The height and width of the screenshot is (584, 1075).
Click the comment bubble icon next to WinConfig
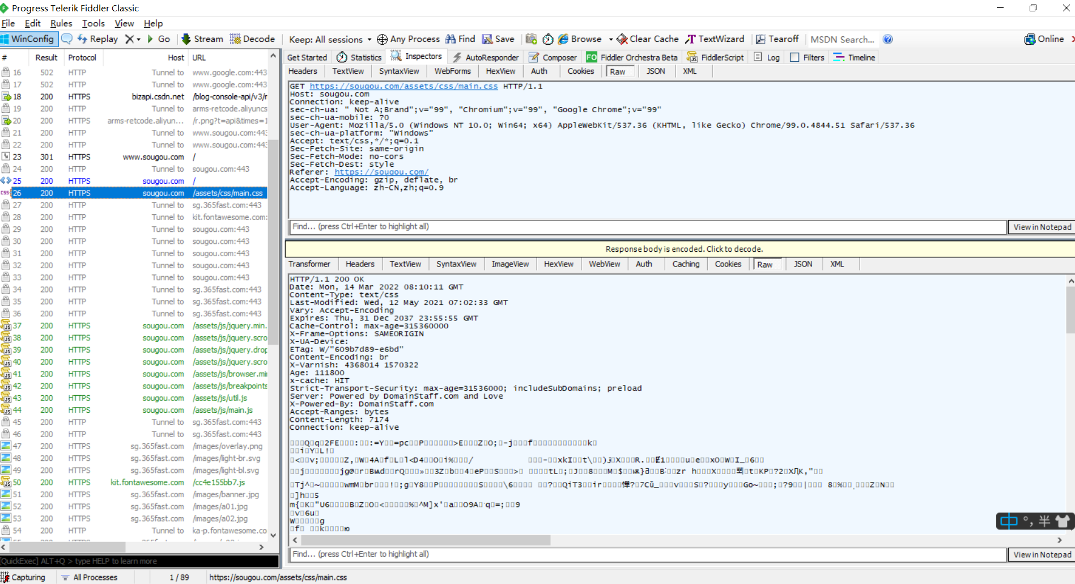(x=67, y=39)
